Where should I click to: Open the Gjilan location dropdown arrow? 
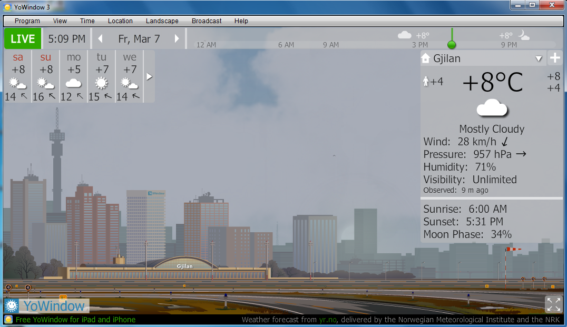click(539, 58)
